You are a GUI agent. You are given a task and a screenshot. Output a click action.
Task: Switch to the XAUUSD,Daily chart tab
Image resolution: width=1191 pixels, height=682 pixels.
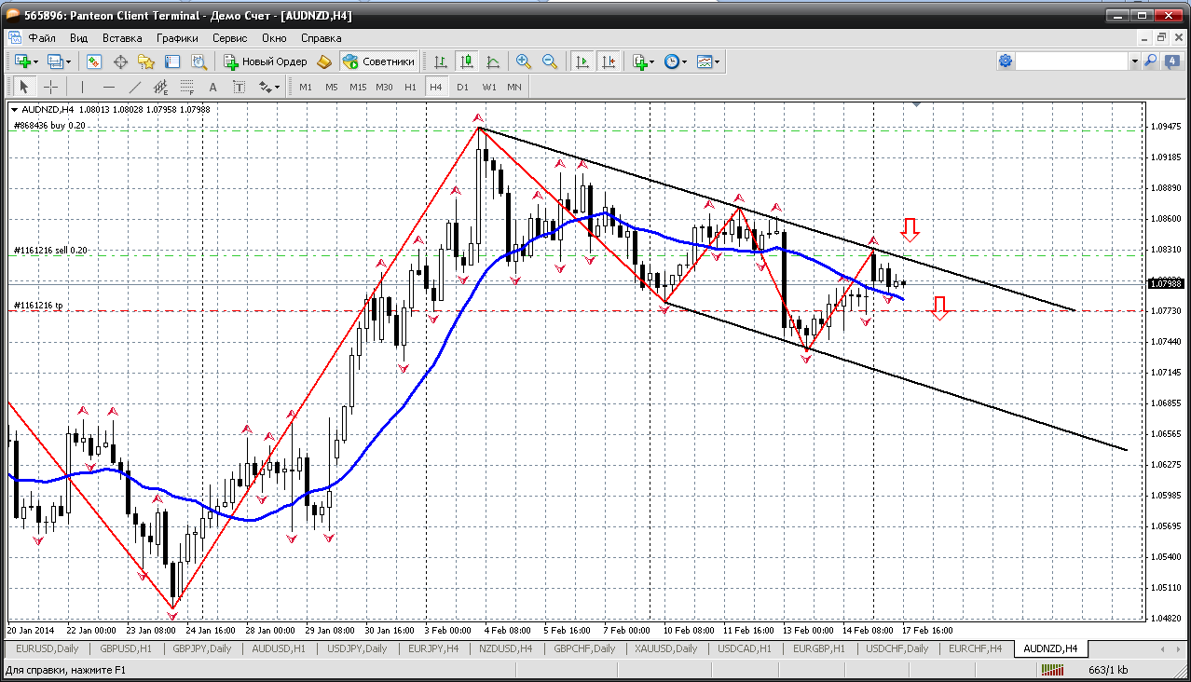[664, 648]
